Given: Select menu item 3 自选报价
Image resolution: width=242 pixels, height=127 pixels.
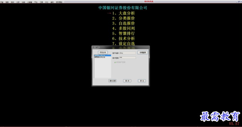Looking at the screenshot, I should [x=123, y=23].
